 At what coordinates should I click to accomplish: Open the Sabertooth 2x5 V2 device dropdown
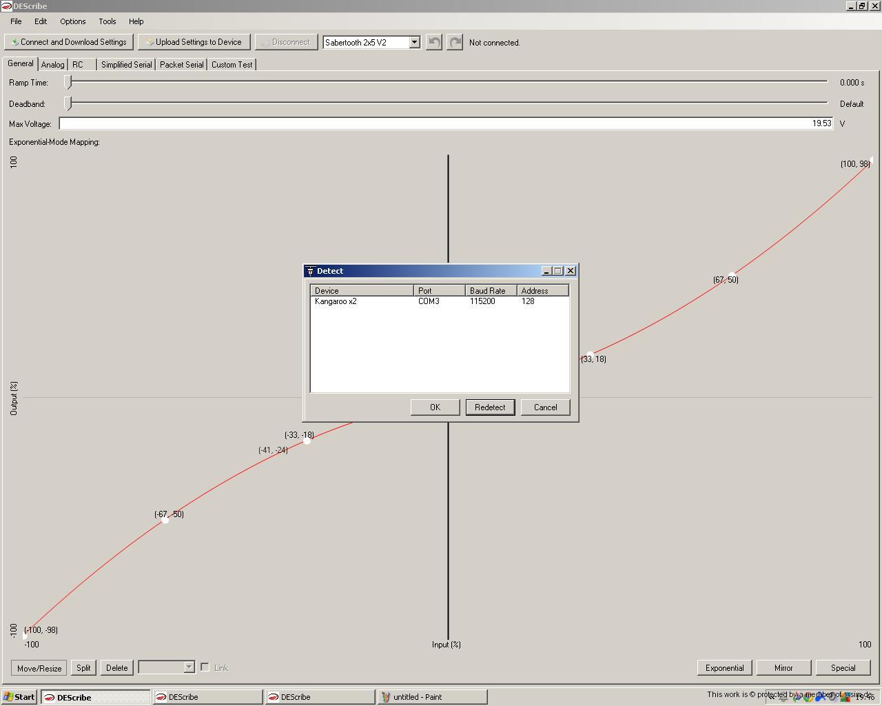(414, 42)
